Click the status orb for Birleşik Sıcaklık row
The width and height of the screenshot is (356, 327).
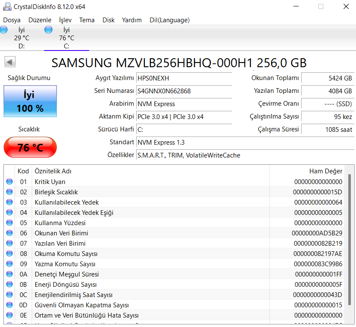click(x=9, y=192)
